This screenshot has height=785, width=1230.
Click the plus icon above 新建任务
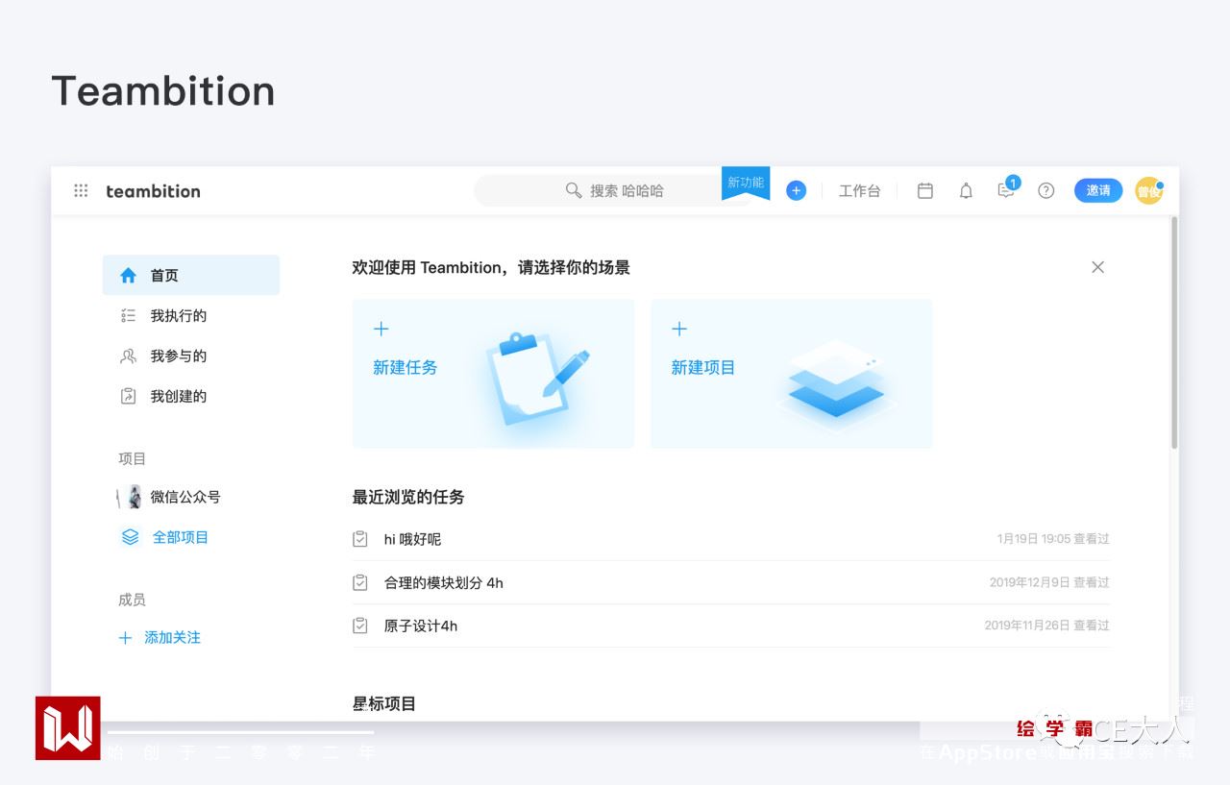[381, 329]
